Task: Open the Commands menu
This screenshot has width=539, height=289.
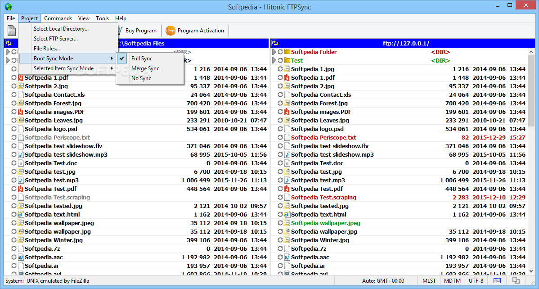Action: 58,18
